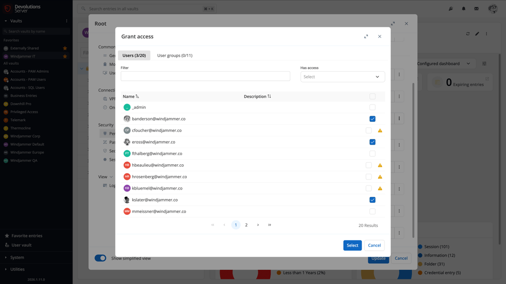Check the fthalberg@windjammer.co checkbox
The image size is (506, 284).
click(372, 154)
